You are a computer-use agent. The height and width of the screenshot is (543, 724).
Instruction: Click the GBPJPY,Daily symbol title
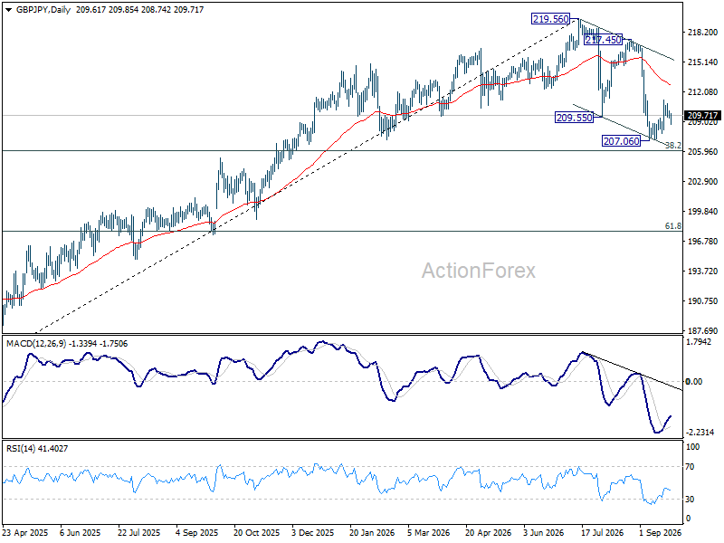(x=43, y=10)
